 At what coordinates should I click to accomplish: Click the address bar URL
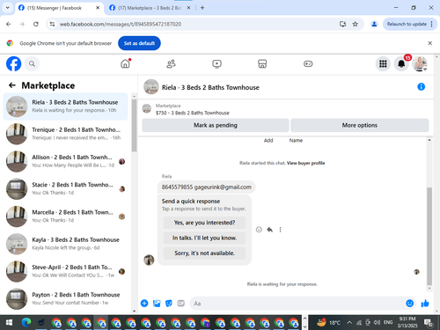pos(121,24)
